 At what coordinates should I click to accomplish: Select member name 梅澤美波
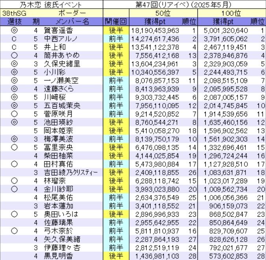tap(59, 139)
